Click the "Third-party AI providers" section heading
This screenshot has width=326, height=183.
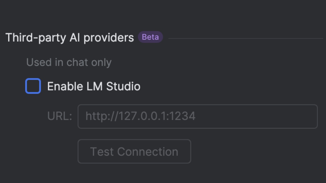click(x=70, y=38)
